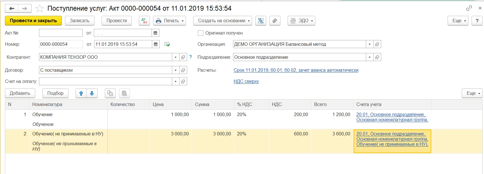Open the НДС сверху link
The image size is (484, 174).
pos(246,82)
